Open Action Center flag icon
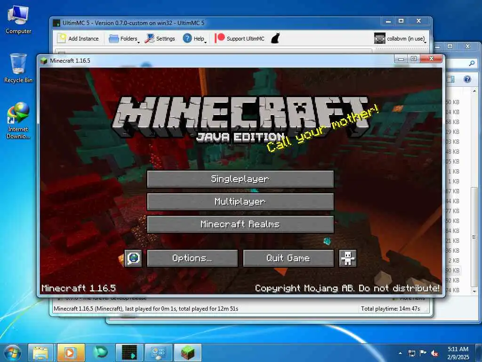482x362 pixels. [x=423, y=353]
